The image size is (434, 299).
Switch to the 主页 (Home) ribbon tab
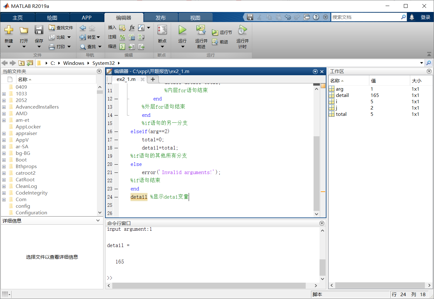pos(18,18)
